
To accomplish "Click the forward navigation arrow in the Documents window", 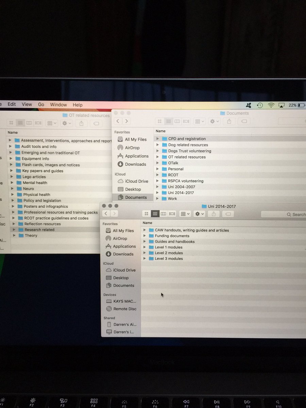I will 126,121.
